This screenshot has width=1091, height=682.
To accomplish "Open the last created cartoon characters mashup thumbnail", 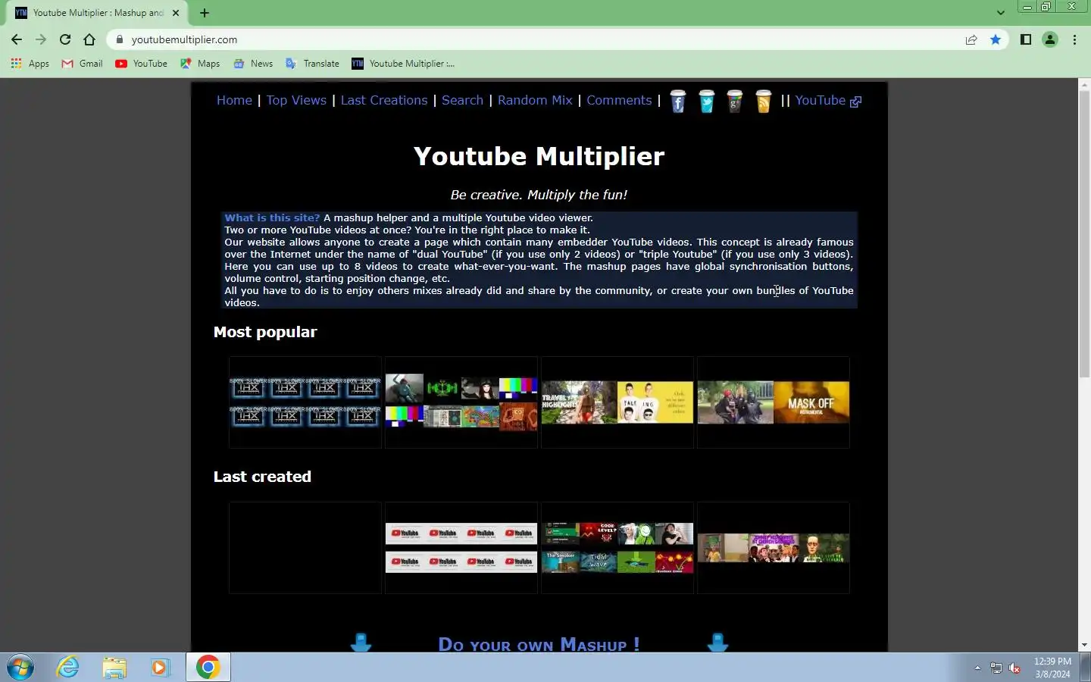I will [774, 548].
